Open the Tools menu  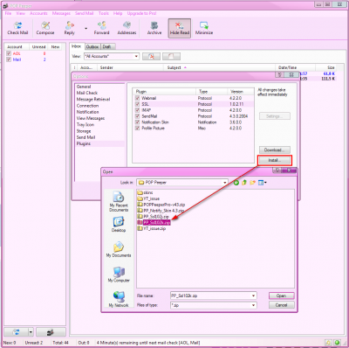[104, 13]
